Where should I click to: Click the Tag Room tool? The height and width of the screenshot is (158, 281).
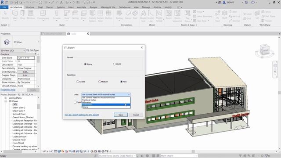click(x=187, y=16)
